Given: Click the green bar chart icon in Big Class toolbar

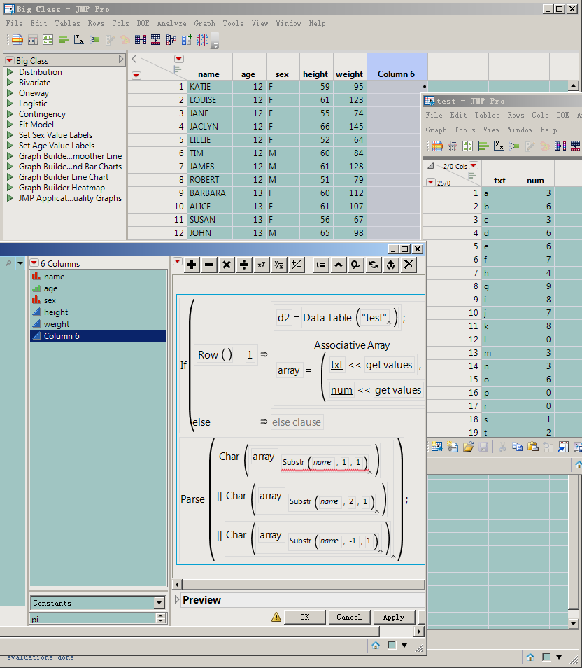Looking at the screenshot, I should 64,40.
